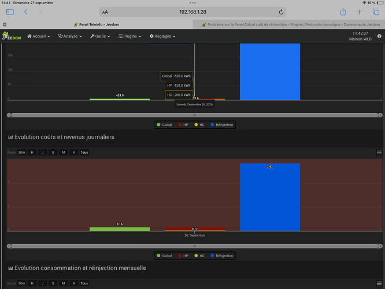The image size is (385, 289).
Task: Set monthly chart zoom to Tous
Action: [84, 283]
